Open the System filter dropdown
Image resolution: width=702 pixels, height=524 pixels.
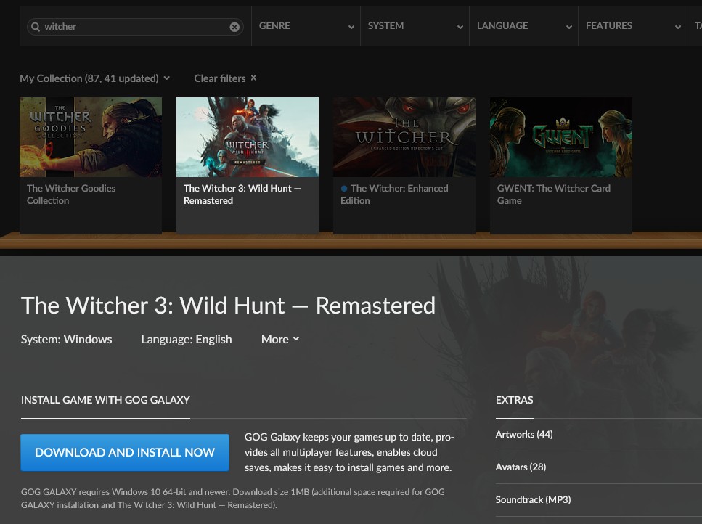point(415,26)
